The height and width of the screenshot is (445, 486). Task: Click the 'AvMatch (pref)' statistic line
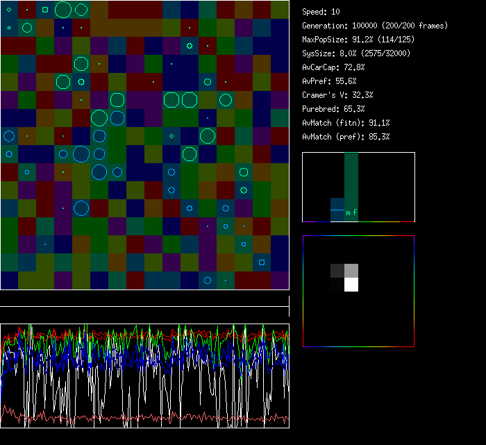click(x=345, y=137)
